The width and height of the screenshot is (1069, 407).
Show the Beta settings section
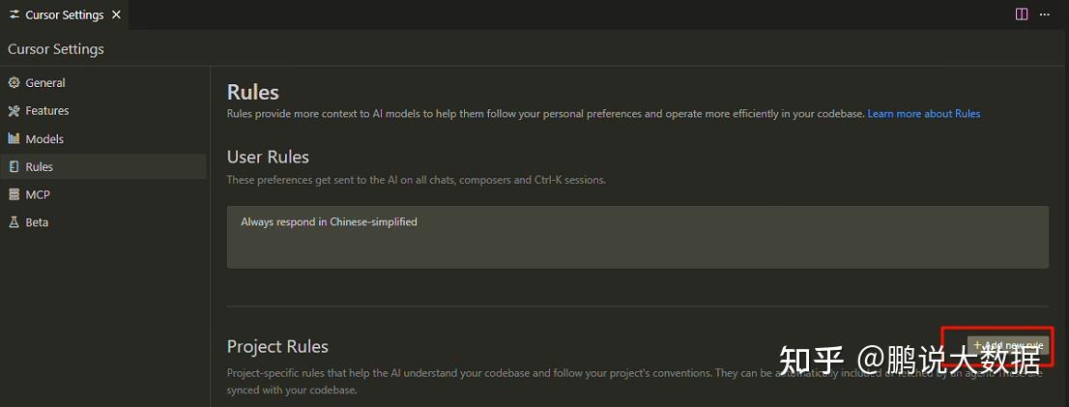point(37,222)
